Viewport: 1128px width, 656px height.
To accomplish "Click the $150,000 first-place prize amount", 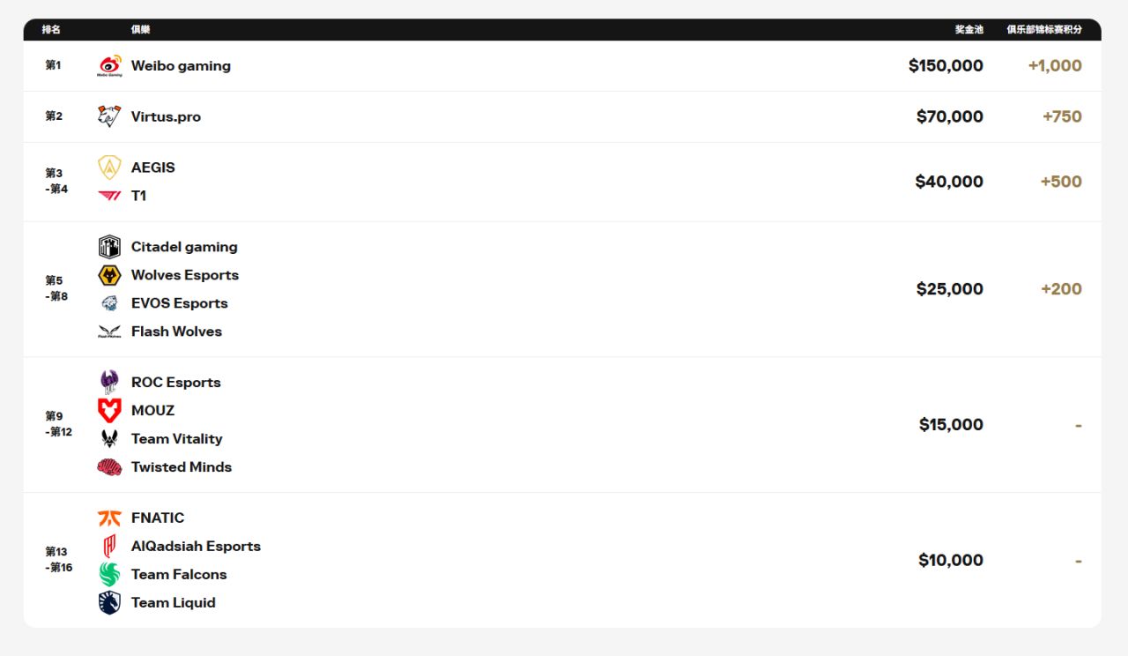I will 946,66.
